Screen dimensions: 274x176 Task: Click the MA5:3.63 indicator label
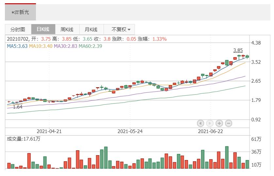coord(17,46)
